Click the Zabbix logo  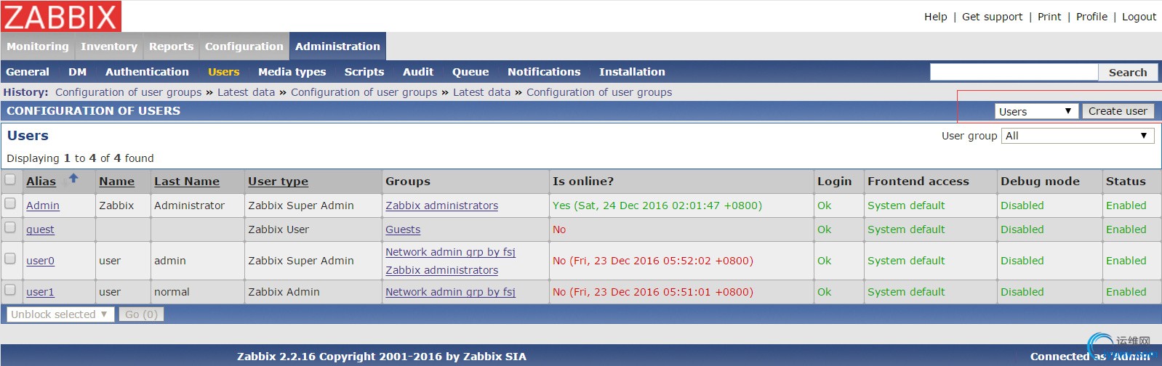tap(61, 16)
